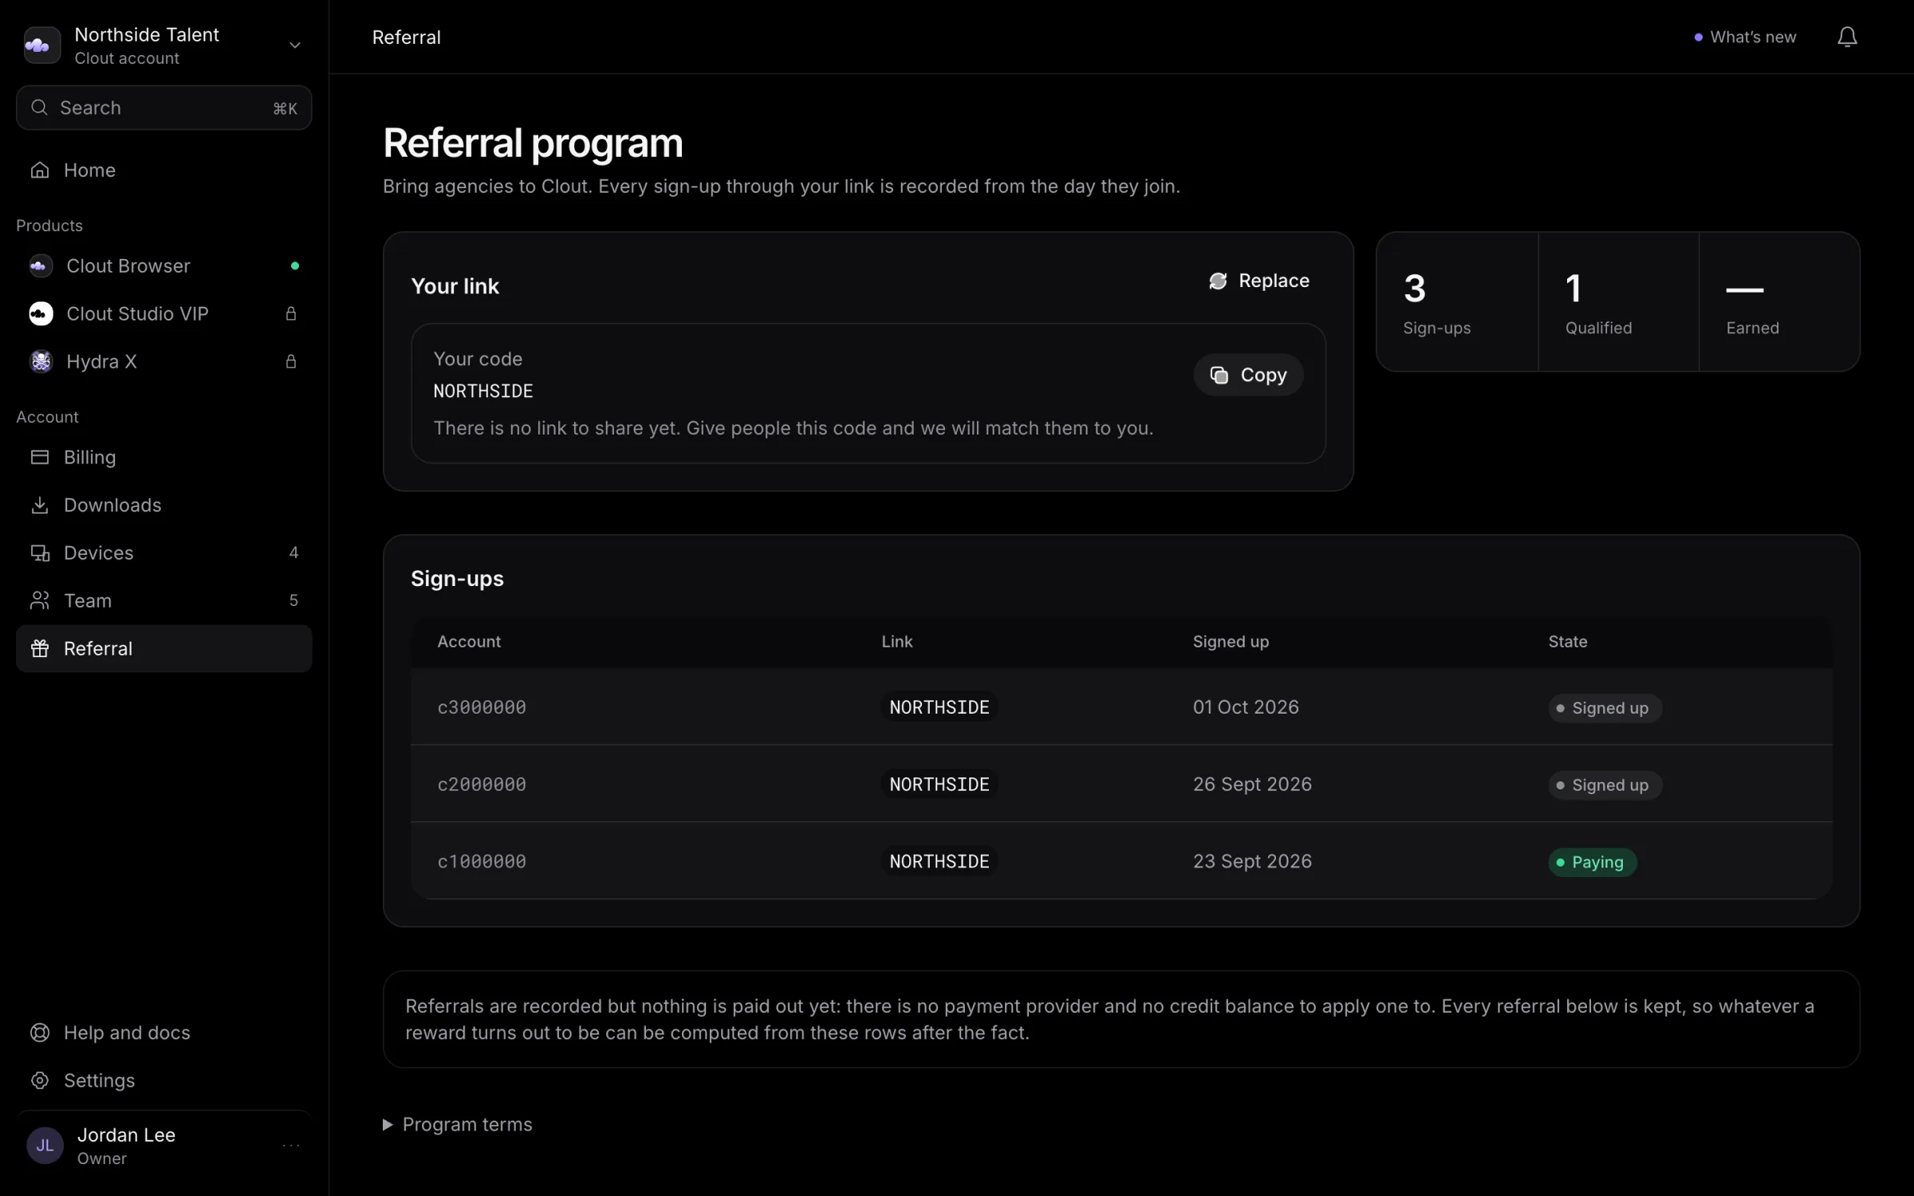Click the Devices icon in sidebar
Viewport: 1914px width, 1196px height.
coord(40,553)
